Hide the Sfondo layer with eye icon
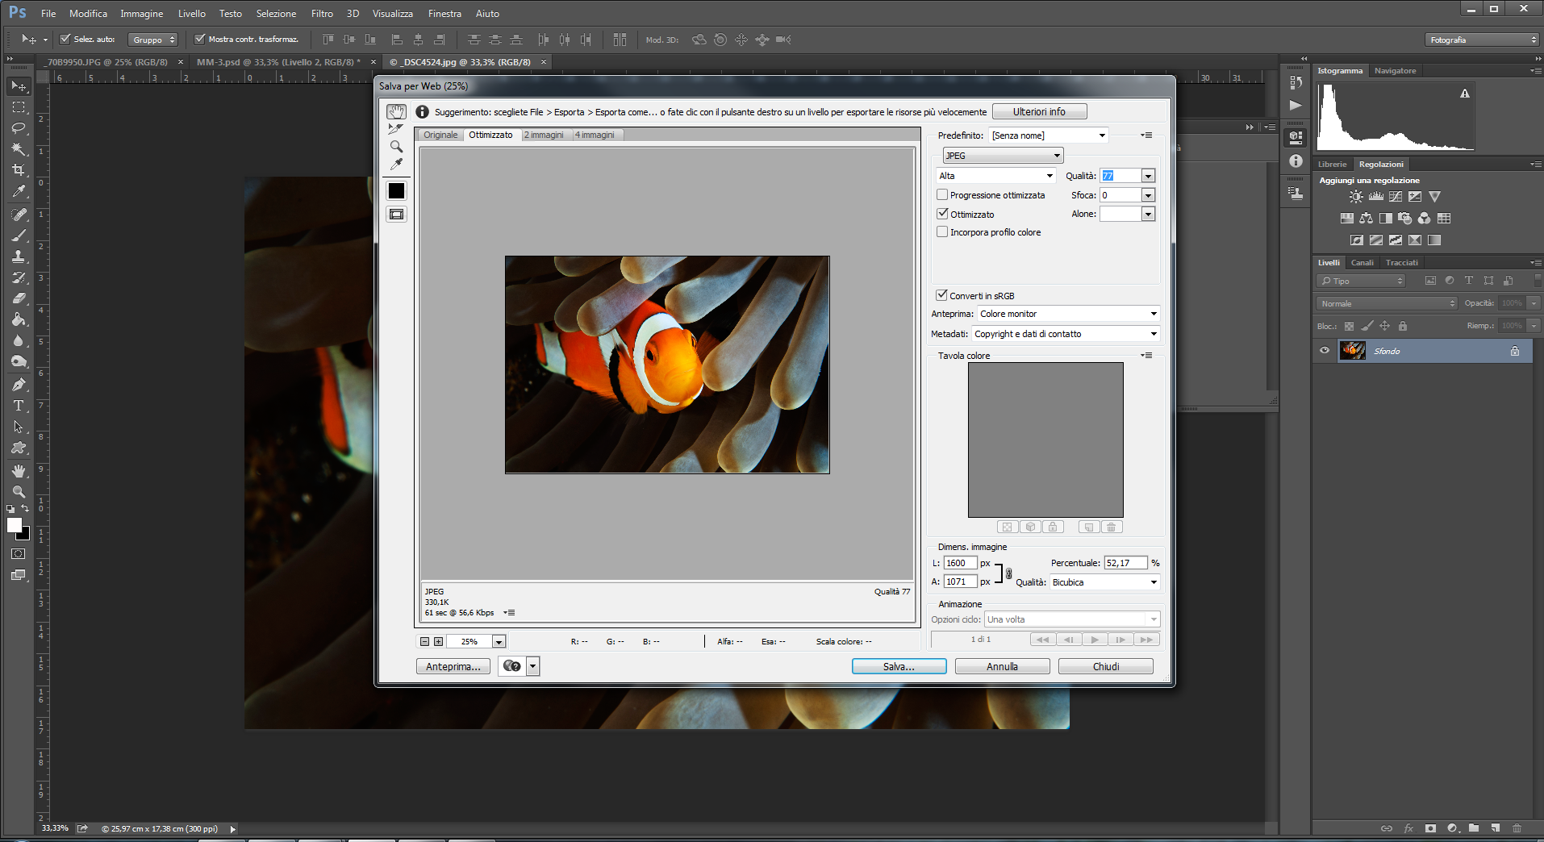1544x842 pixels. pyautogui.click(x=1325, y=351)
